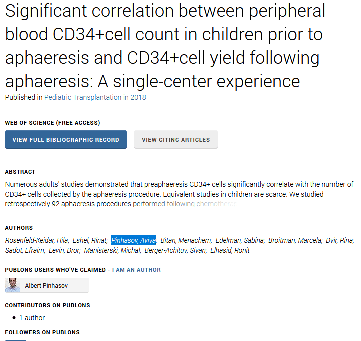The height and width of the screenshot is (341, 361).
Task: Click author Levin, Dror
Action: coord(65,250)
